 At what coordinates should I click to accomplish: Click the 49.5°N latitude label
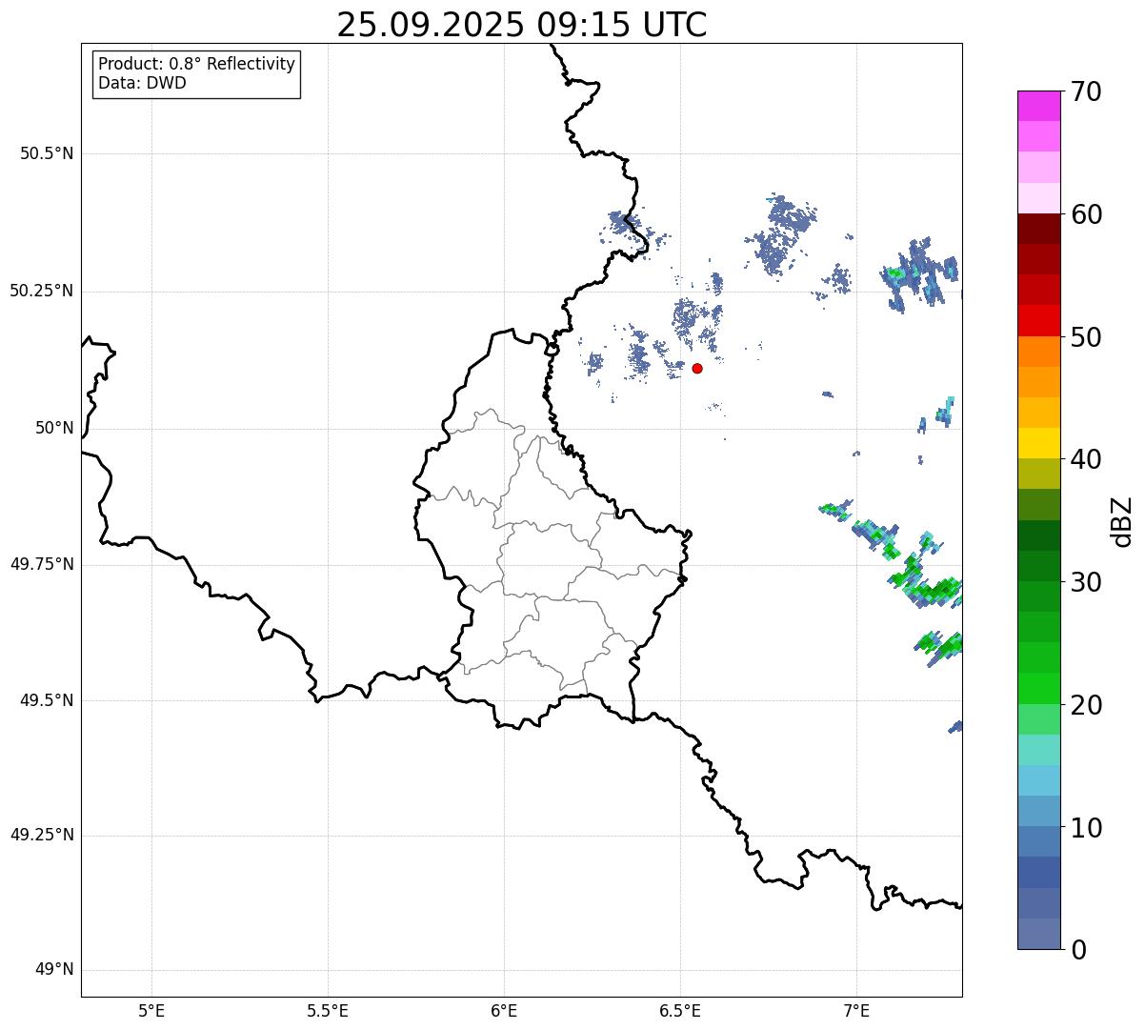pyautogui.click(x=47, y=700)
